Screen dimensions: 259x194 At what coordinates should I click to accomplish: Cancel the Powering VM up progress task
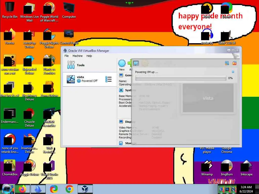pyautogui.click(x=233, y=72)
